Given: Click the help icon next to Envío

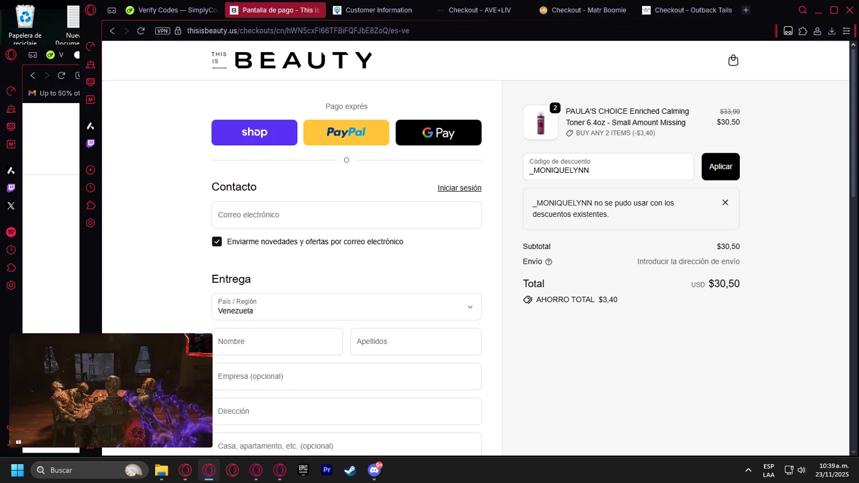Looking at the screenshot, I should click(x=549, y=262).
